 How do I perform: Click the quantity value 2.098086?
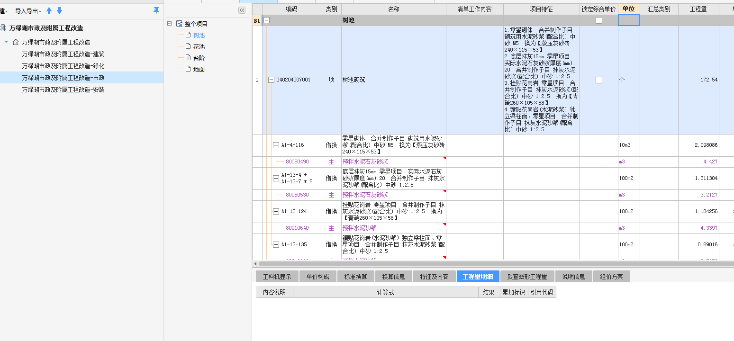(706, 145)
